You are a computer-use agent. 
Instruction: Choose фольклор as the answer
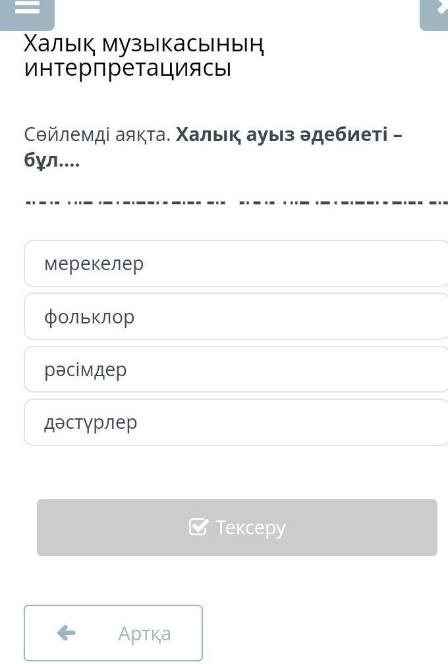236,317
